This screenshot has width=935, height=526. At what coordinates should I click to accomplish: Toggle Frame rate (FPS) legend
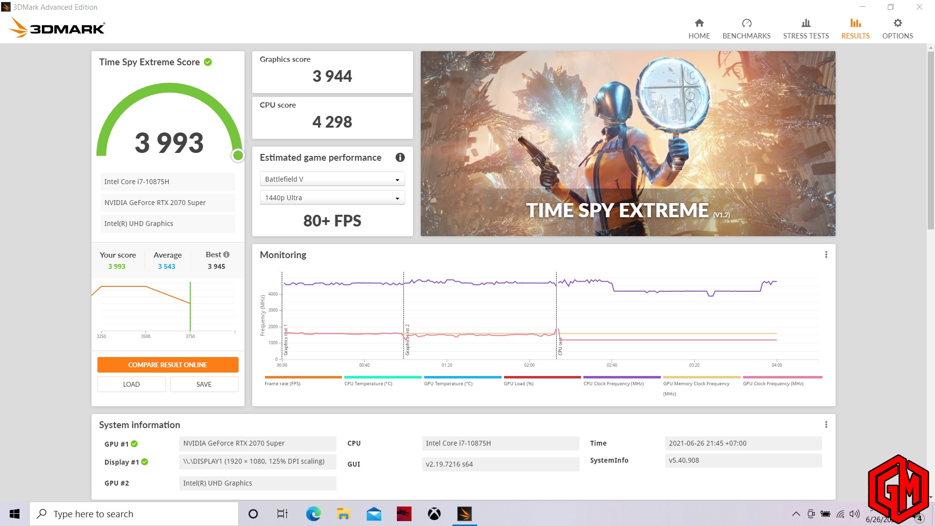pos(303,381)
